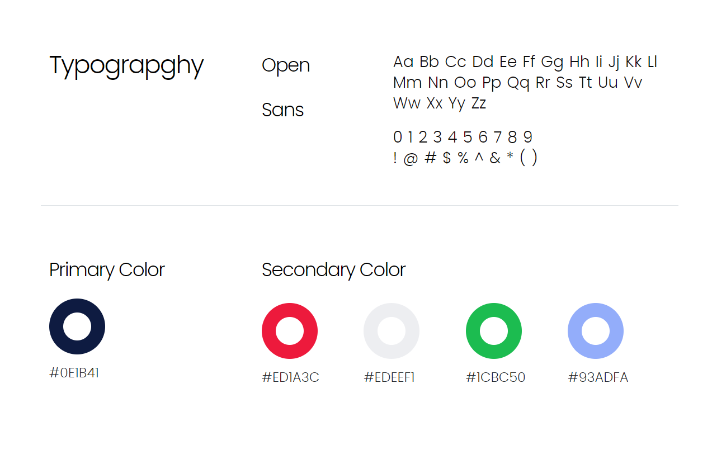Click the Typograpghy heading

pyautogui.click(x=126, y=67)
